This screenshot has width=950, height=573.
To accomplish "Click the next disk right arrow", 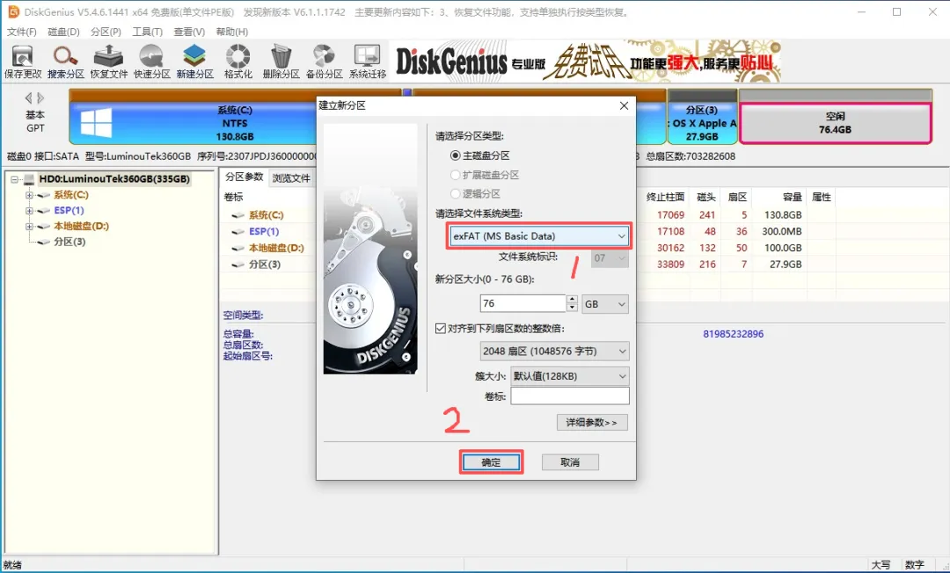I will tap(40, 98).
